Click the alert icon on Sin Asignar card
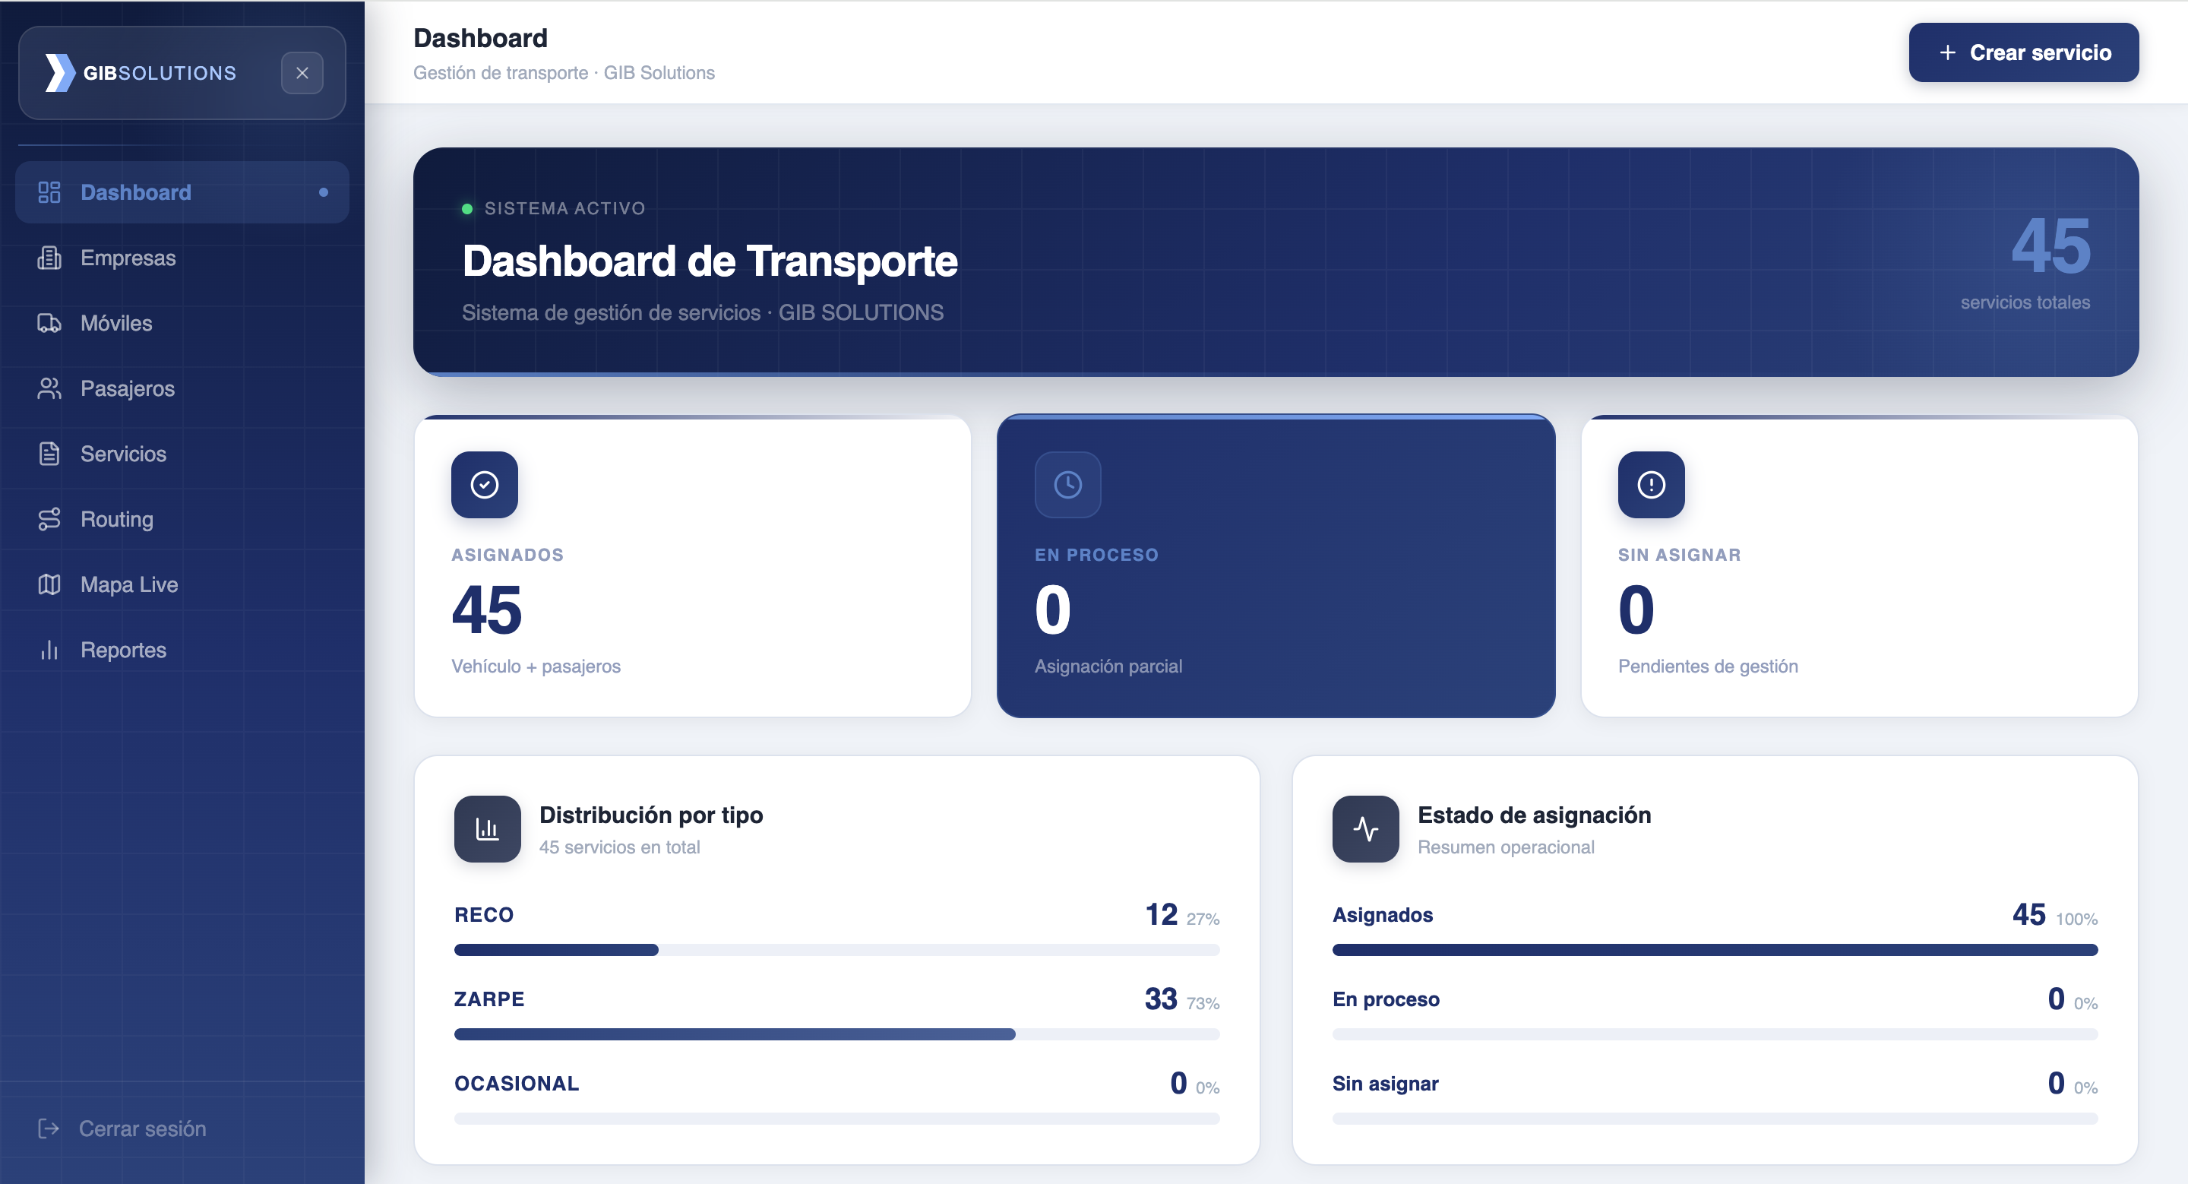Viewport: 2188px width, 1184px height. pyautogui.click(x=1651, y=484)
